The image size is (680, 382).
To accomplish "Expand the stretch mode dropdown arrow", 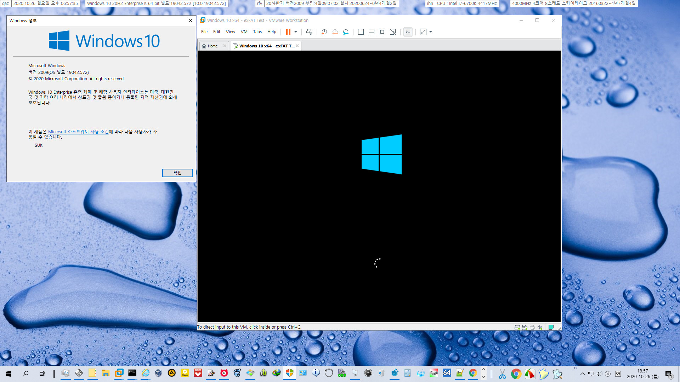I will (x=431, y=32).
